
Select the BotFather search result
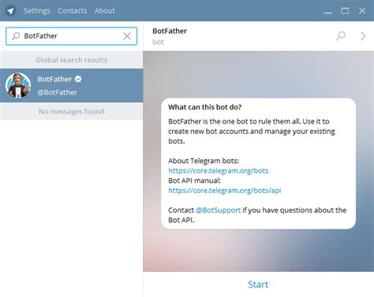coord(72,85)
